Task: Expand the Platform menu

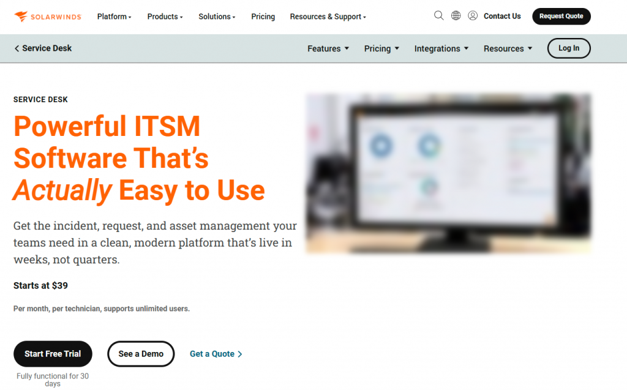Action: pyautogui.click(x=114, y=17)
